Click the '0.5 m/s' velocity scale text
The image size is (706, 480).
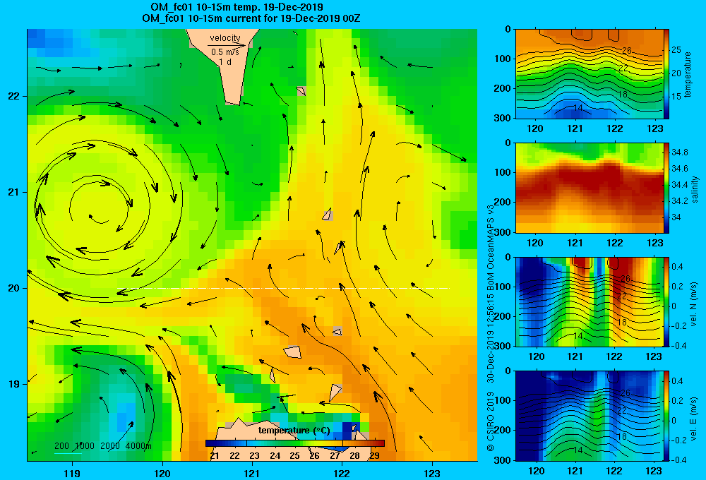pyautogui.click(x=225, y=52)
